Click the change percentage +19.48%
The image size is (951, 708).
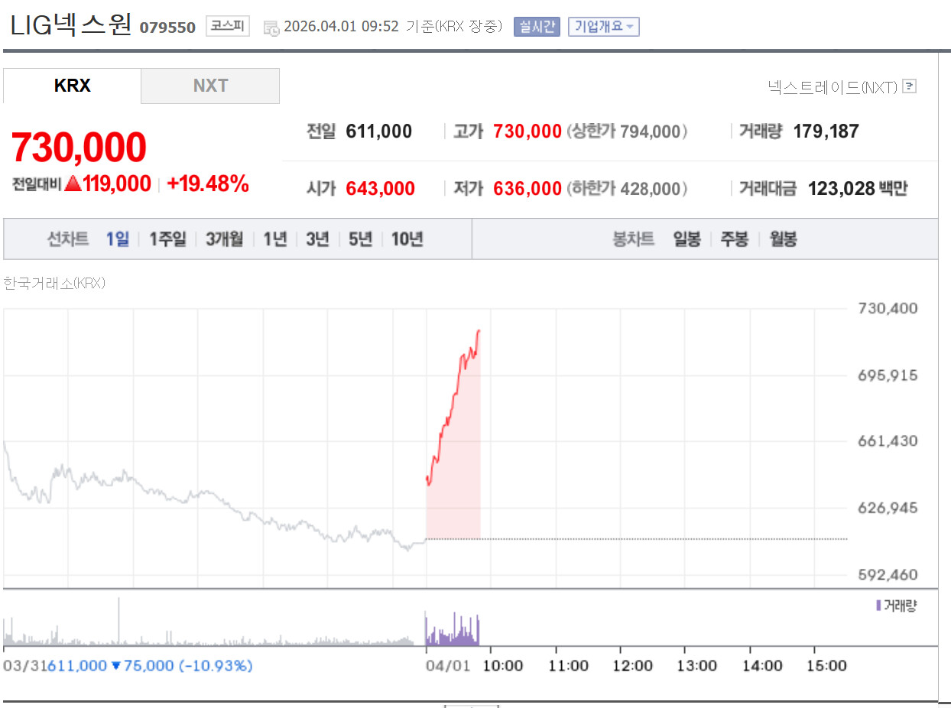tap(208, 183)
